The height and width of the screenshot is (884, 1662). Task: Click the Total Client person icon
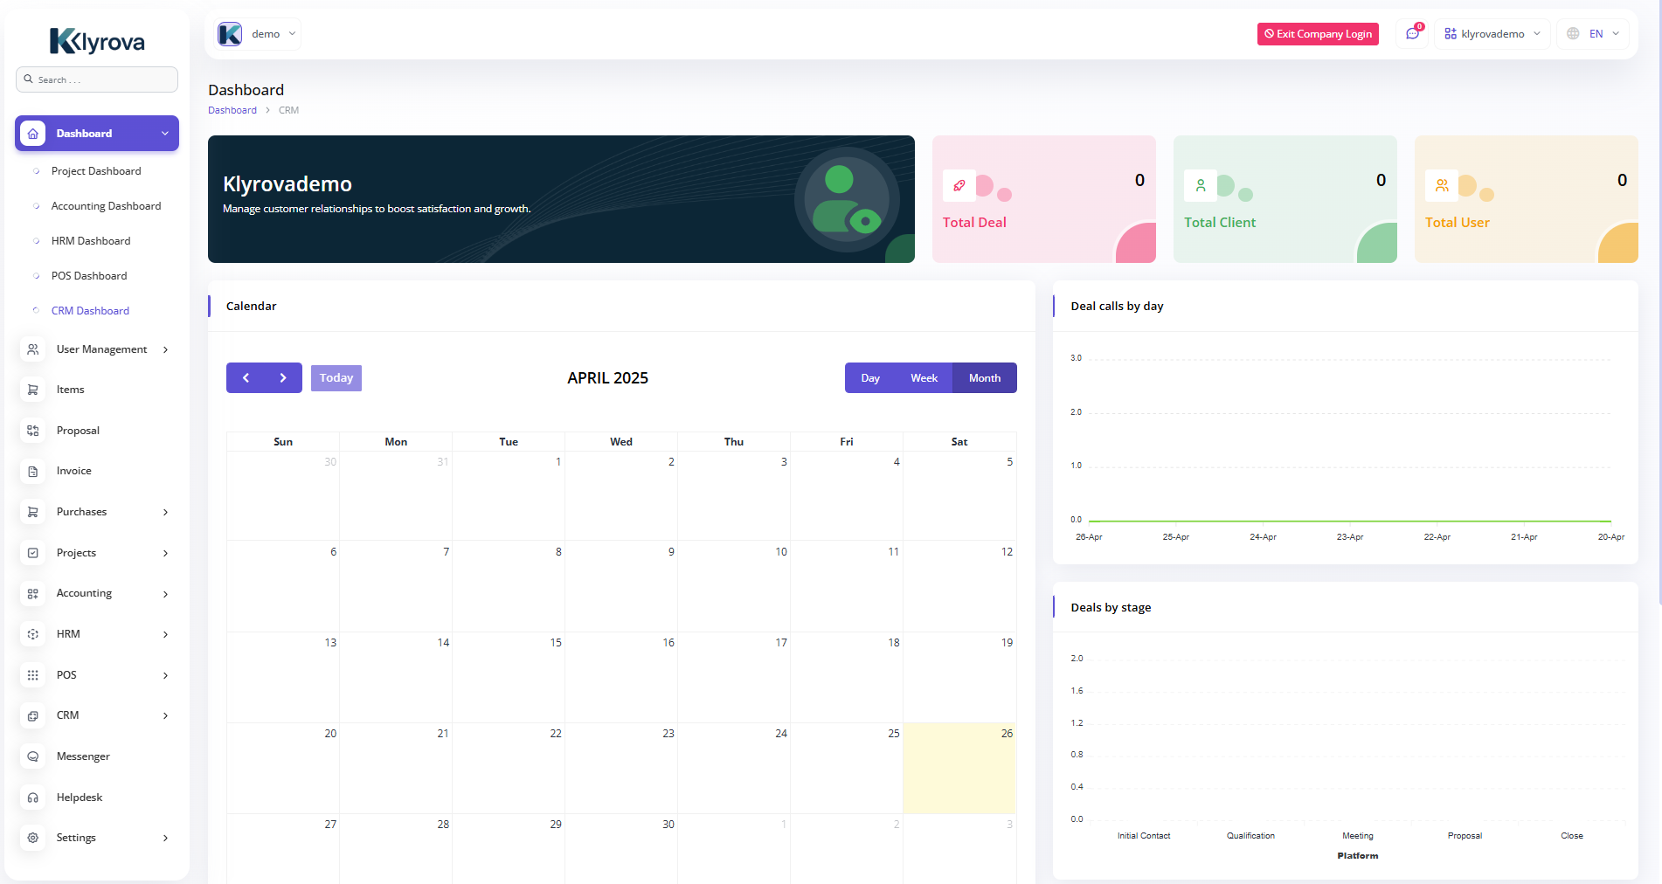coord(1201,185)
